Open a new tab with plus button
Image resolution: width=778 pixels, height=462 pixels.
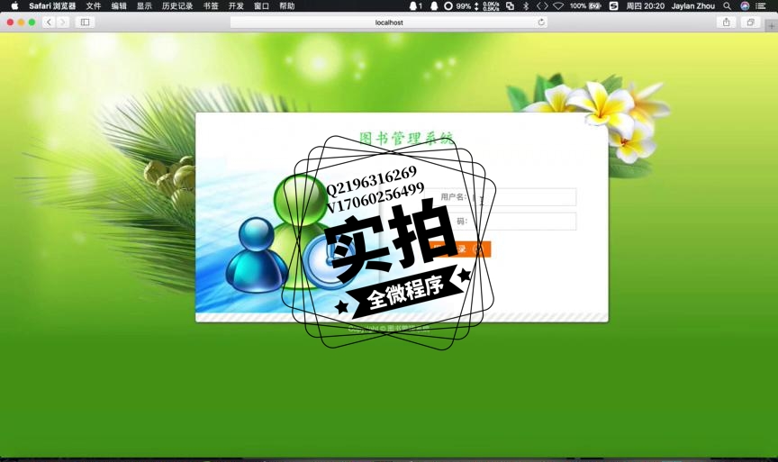[772, 25]
